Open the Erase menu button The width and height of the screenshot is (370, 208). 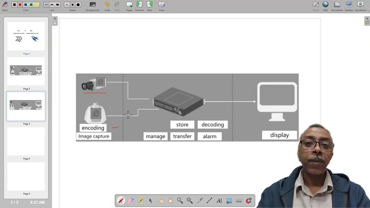[x=162, y=6]
